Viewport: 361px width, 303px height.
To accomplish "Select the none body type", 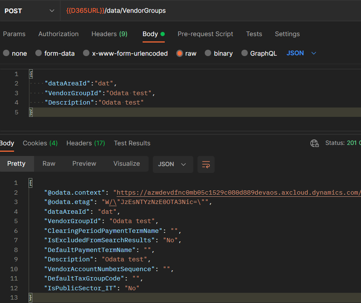I will pos(15,54).
